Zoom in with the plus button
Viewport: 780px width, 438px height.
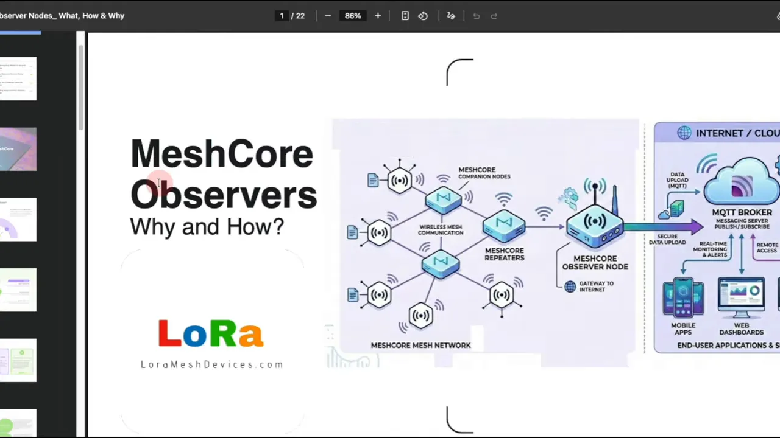click(378, 16)
